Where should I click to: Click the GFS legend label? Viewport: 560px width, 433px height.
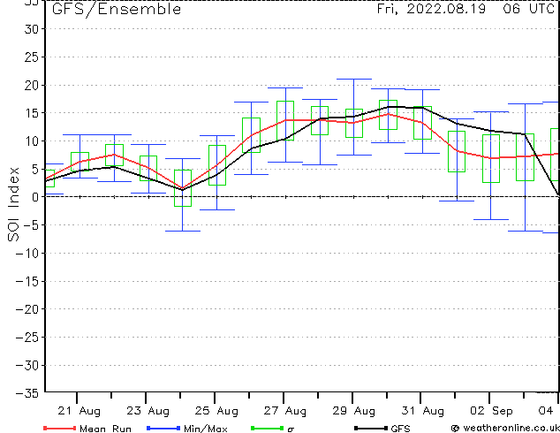tap(401, 429)
